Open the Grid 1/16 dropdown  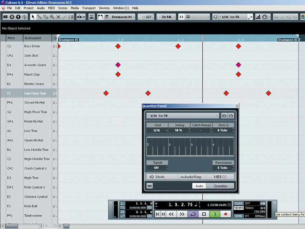pyautogui.click(x=157, y=130)
